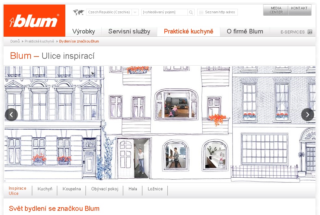
Task: Click the search term input field
Action: pyautogui.click(x=164, y=12)
